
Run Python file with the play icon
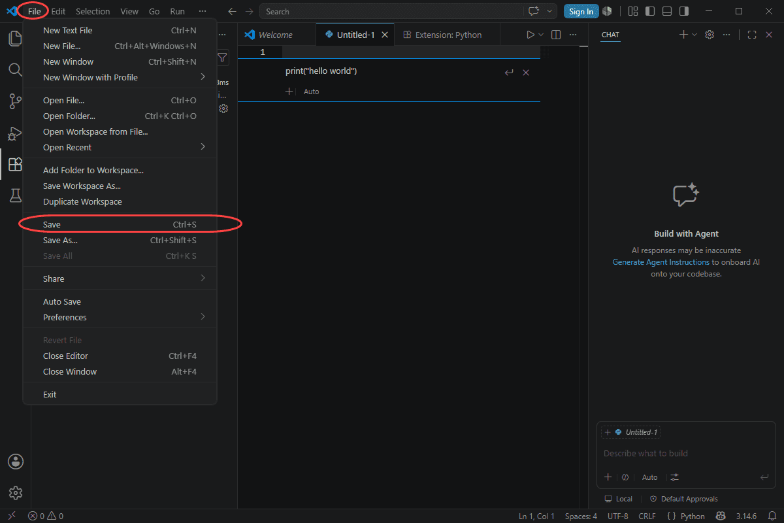(531, 35)
